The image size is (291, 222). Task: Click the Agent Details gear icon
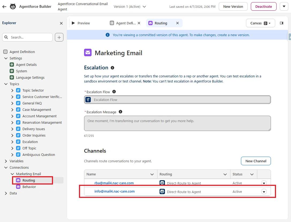[12, 65]
